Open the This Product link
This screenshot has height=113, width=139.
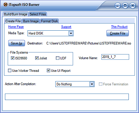(x=119, y=27)
